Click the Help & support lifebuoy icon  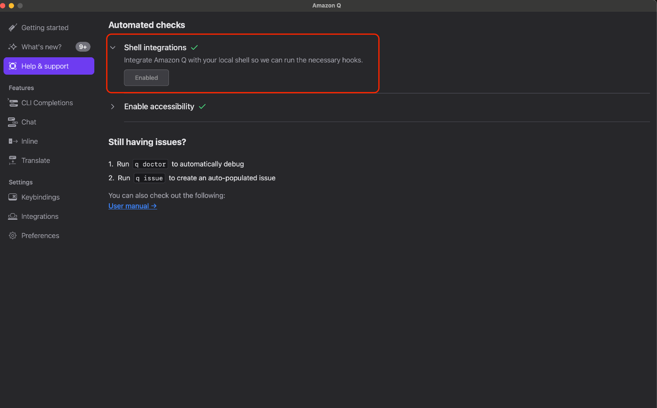pyautogui.click(x=13, y=66)
